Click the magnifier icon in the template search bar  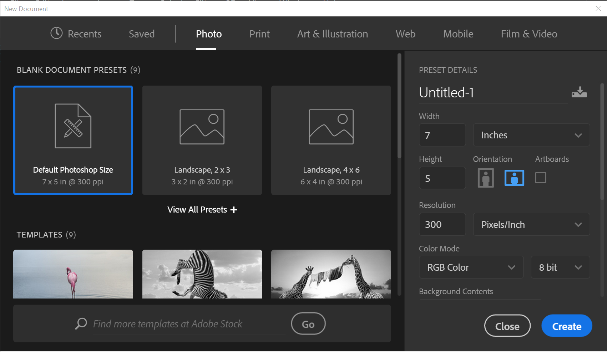[81, 323]
